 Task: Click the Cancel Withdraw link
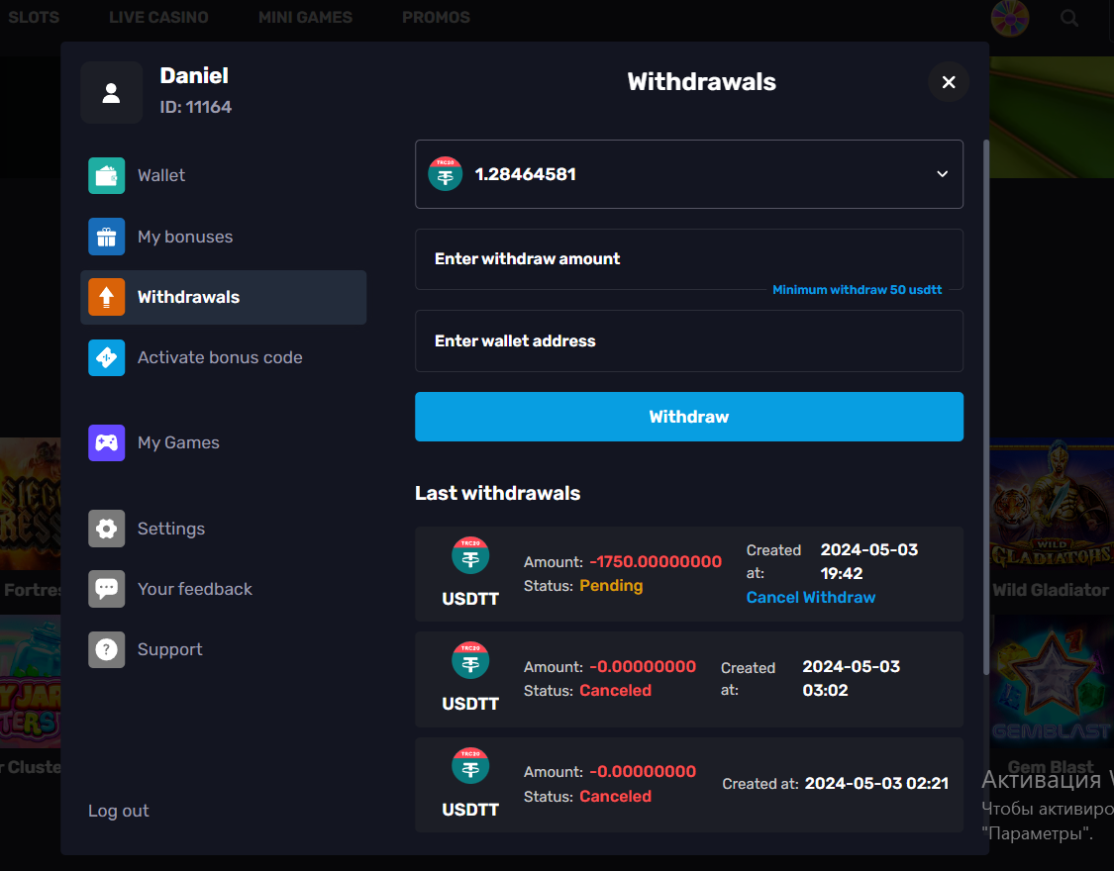(x=810, y=598)
